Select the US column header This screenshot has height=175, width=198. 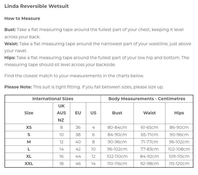point(93,113)
